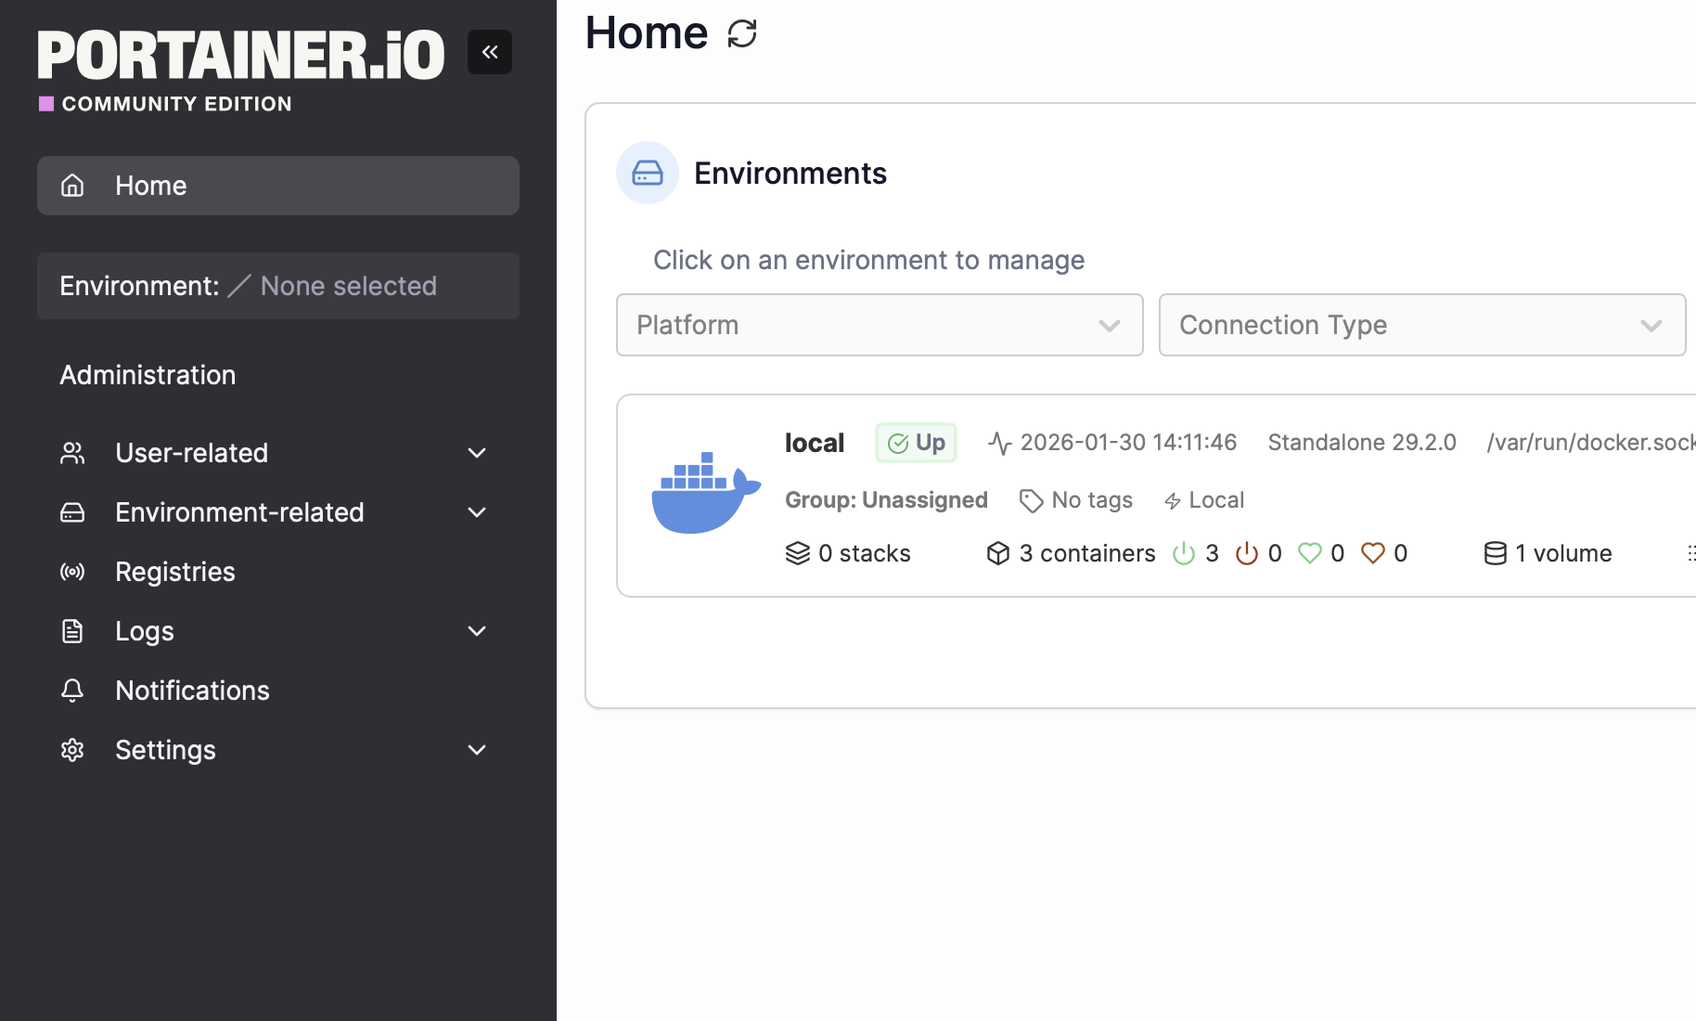
Task: Expand the Settings section in the sidebar
Action: [165, 750]
